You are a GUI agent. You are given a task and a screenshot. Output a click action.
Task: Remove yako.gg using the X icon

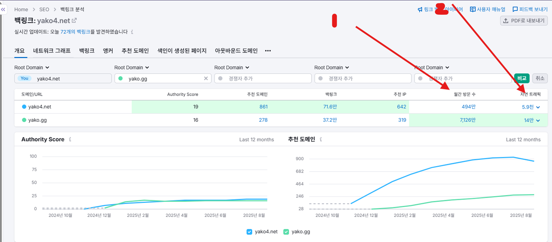(x=206, y=78)
